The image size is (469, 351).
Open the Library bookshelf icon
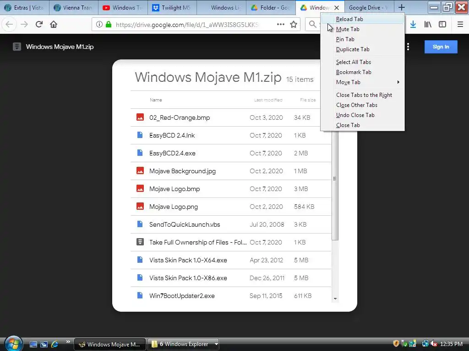point(428,24)
